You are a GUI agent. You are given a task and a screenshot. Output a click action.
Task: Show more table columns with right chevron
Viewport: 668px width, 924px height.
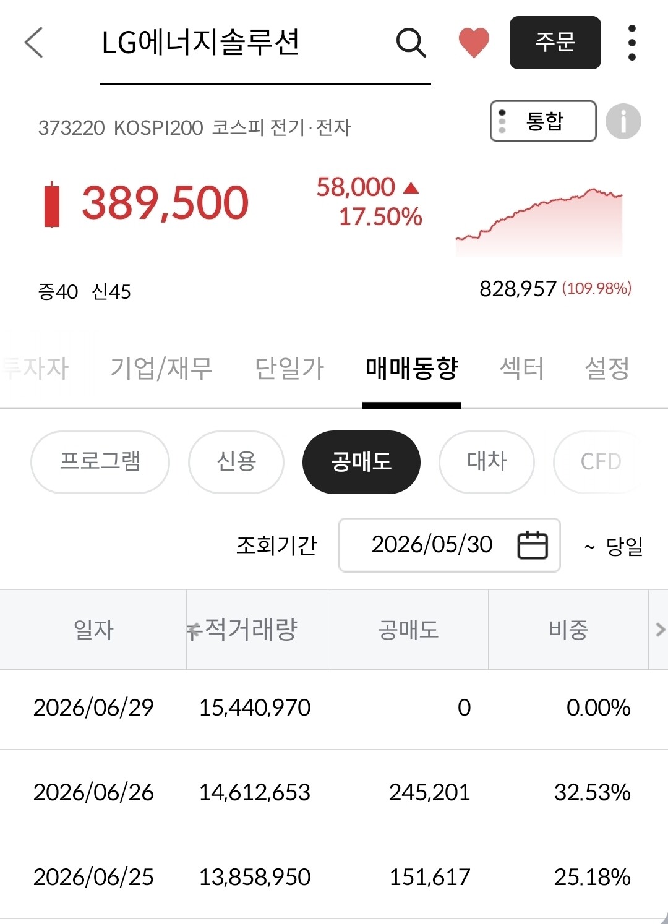(x=660, y=630)
